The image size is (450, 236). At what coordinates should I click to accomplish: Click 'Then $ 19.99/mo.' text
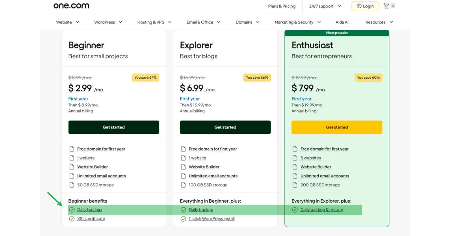(x=307, y=105)
